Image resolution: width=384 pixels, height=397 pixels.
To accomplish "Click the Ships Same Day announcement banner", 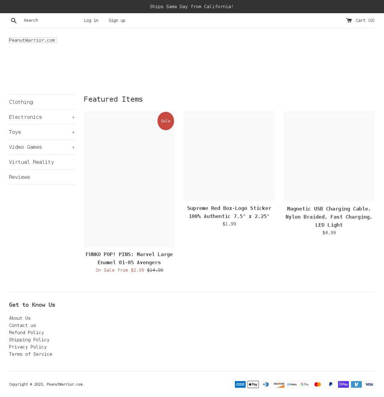I will [192, 6].
